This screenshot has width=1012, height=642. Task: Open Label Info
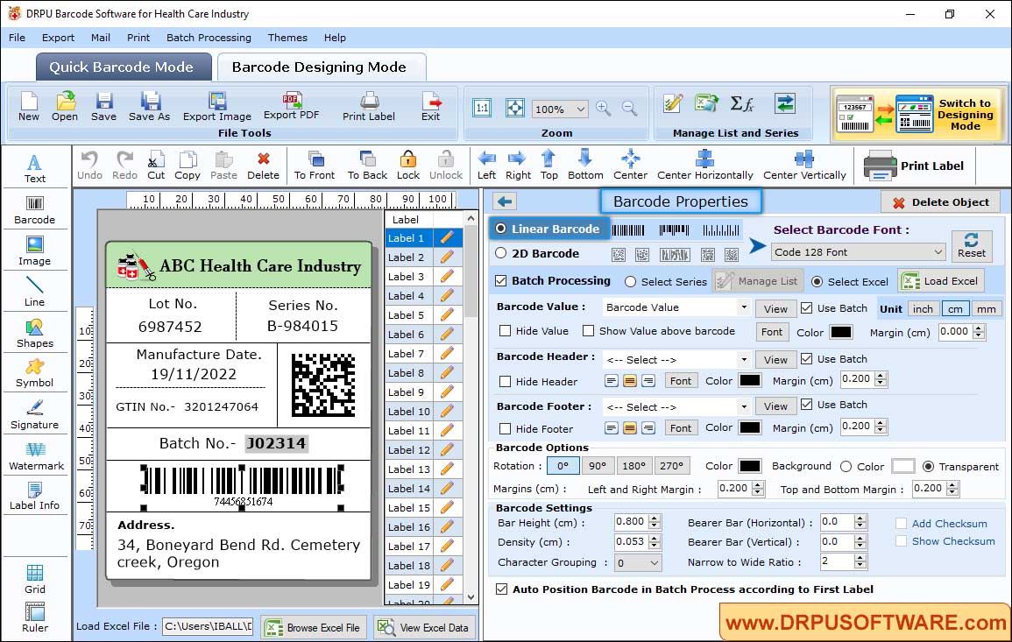[x=35, y=497]
